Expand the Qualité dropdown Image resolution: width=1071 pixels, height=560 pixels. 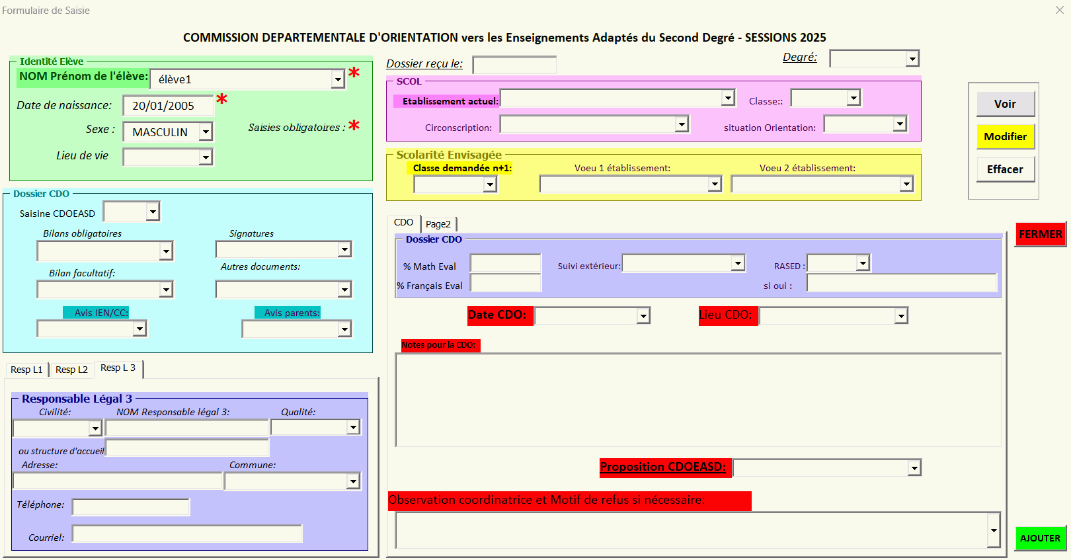tap(353, 428)
